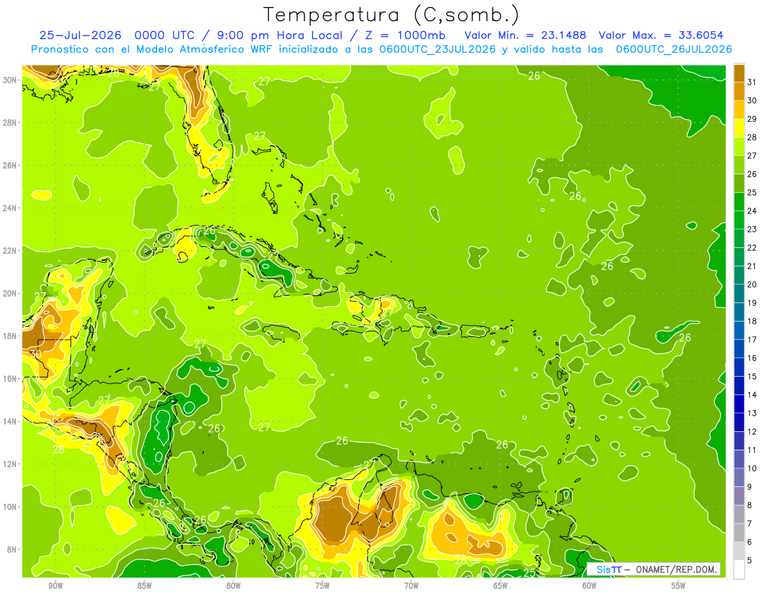This screenshot has width=769, height=594.
Task: Click the '20N' latitude axis label
Action: [x=10, y=293]
